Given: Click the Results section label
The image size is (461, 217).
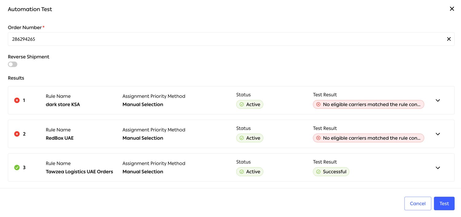Looking at the screenshot, I should [16, 78].
